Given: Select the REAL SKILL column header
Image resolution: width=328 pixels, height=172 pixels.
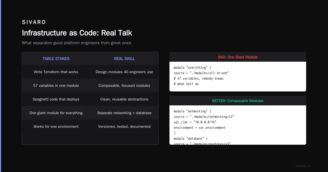Looking at the screenshot, I should 124,59.
